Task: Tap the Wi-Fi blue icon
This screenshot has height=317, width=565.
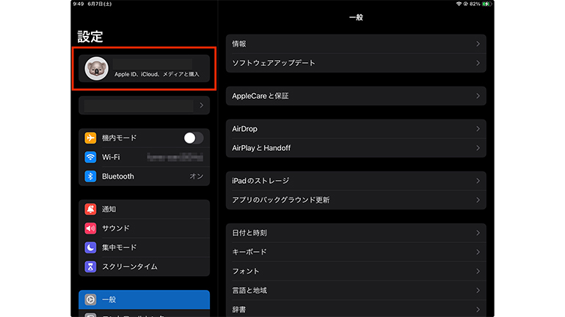Action: click(90, 157)
